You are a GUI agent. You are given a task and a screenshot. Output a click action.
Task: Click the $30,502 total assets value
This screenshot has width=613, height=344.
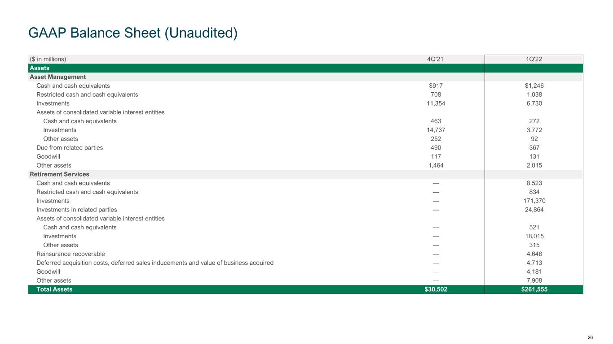tap(434, 289)
